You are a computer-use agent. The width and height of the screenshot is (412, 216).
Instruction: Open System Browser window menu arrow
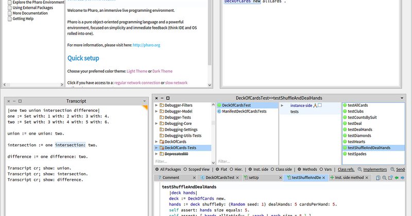tap(402, 98)
